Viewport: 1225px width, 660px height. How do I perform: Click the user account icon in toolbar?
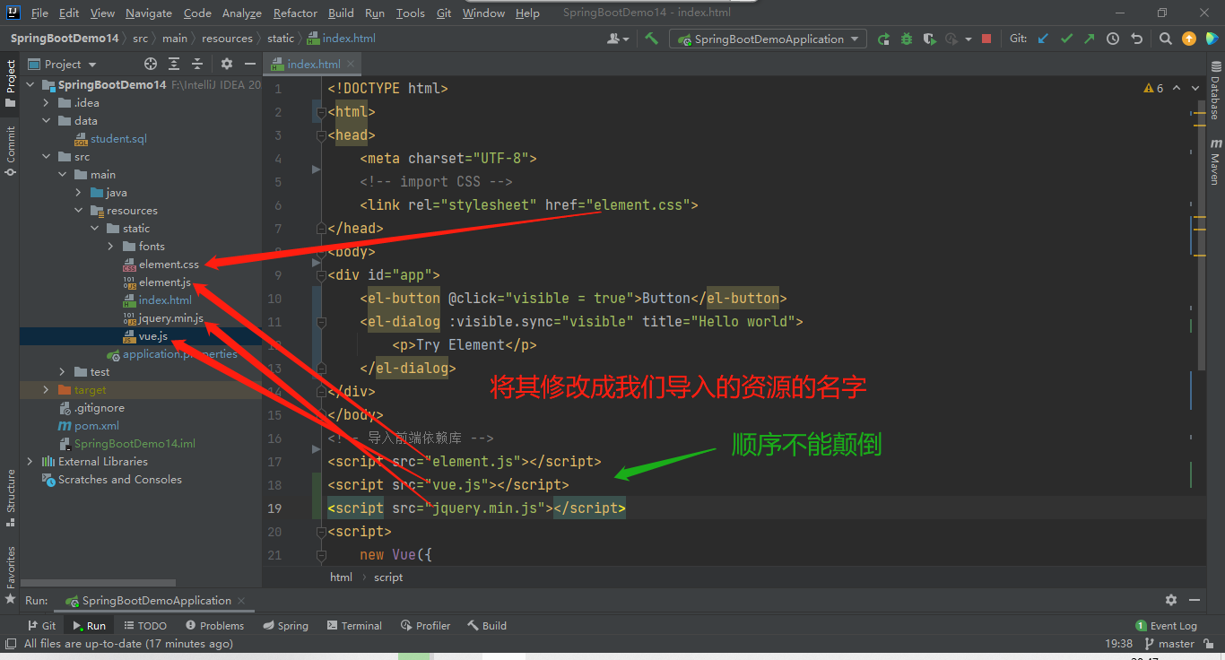point(617,39)
